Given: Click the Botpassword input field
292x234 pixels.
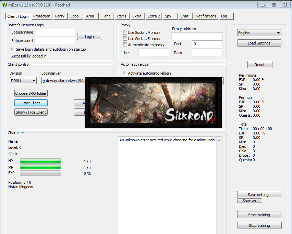Looking at the screenshot, I should click(55, 41).
